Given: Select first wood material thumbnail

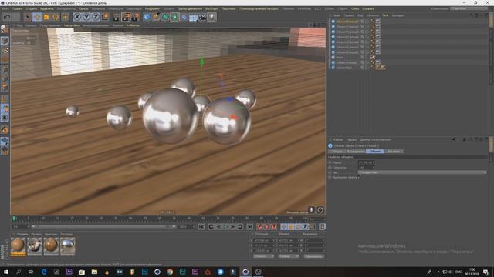Looking at the screenshot, I should coord(18,246).
